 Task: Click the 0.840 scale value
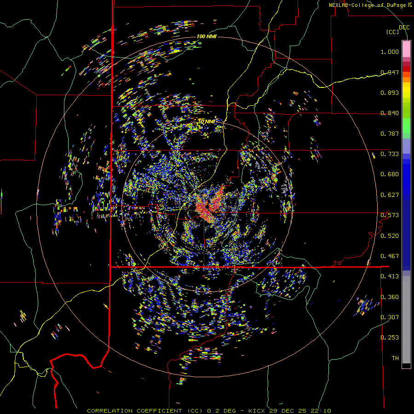pyautogui.click(x=390, y=113)
